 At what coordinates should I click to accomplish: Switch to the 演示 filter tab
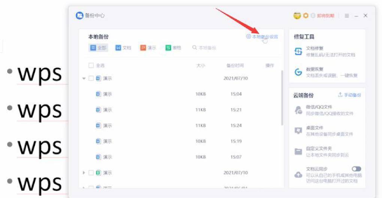point(148,48)
